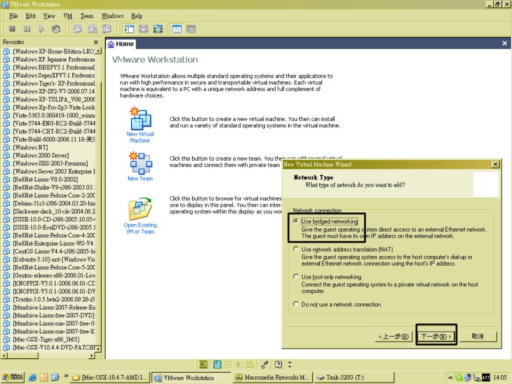Select [Mac-OSX-Tiger-x86_IMG] in Favorites

46,340
